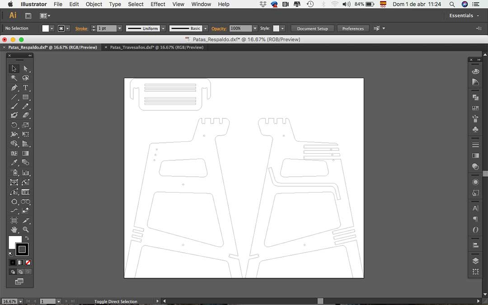Viewport: 488px width, 305px height.
Task: Enable Draw Normal mode
Action: (13, 272)
